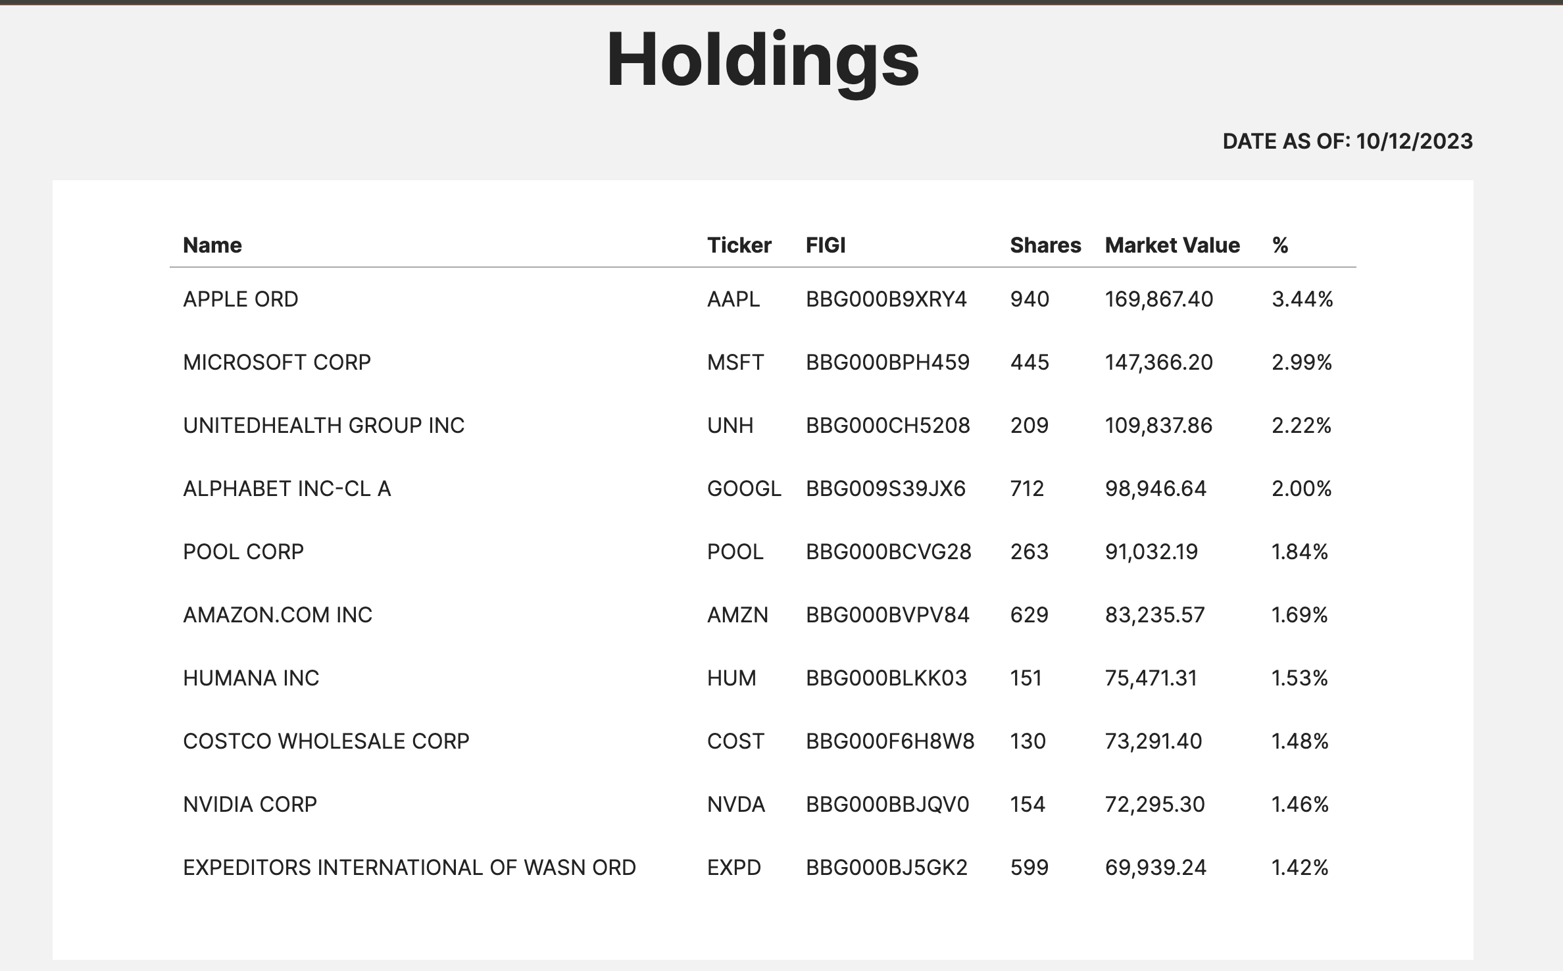Select the date as of 10/12/2023 text
Screen dimensions: 1563x971
tap(1347, 141)
